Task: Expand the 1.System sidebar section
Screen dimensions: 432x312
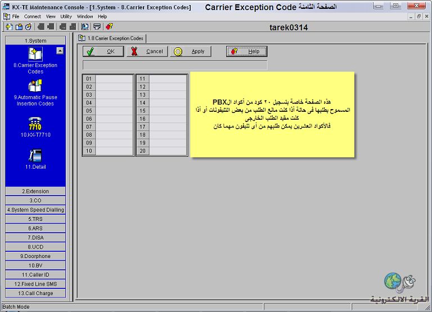Action: [35, 40]
